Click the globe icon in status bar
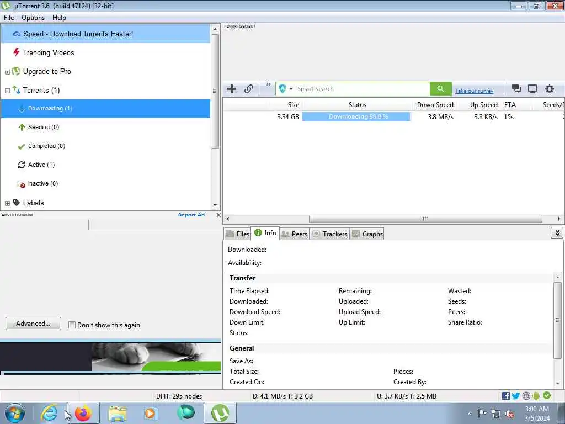The width and height of the screenshot is (565, 424). (526, 396)
